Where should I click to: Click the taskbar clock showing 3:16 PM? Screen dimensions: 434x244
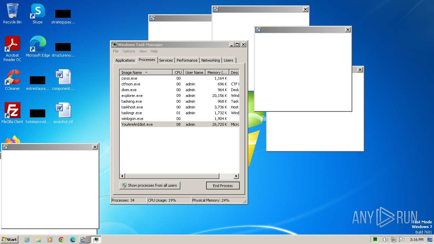[416, 240]
